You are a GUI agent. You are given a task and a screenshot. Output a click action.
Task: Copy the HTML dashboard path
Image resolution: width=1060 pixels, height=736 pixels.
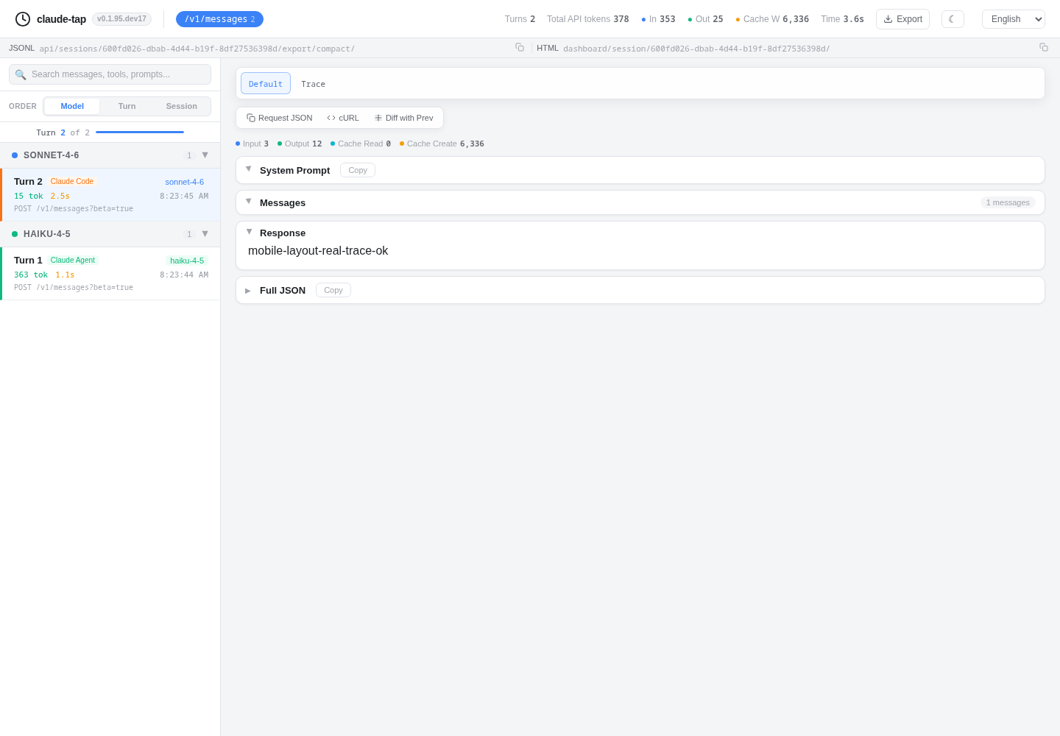pos(1044,48)
